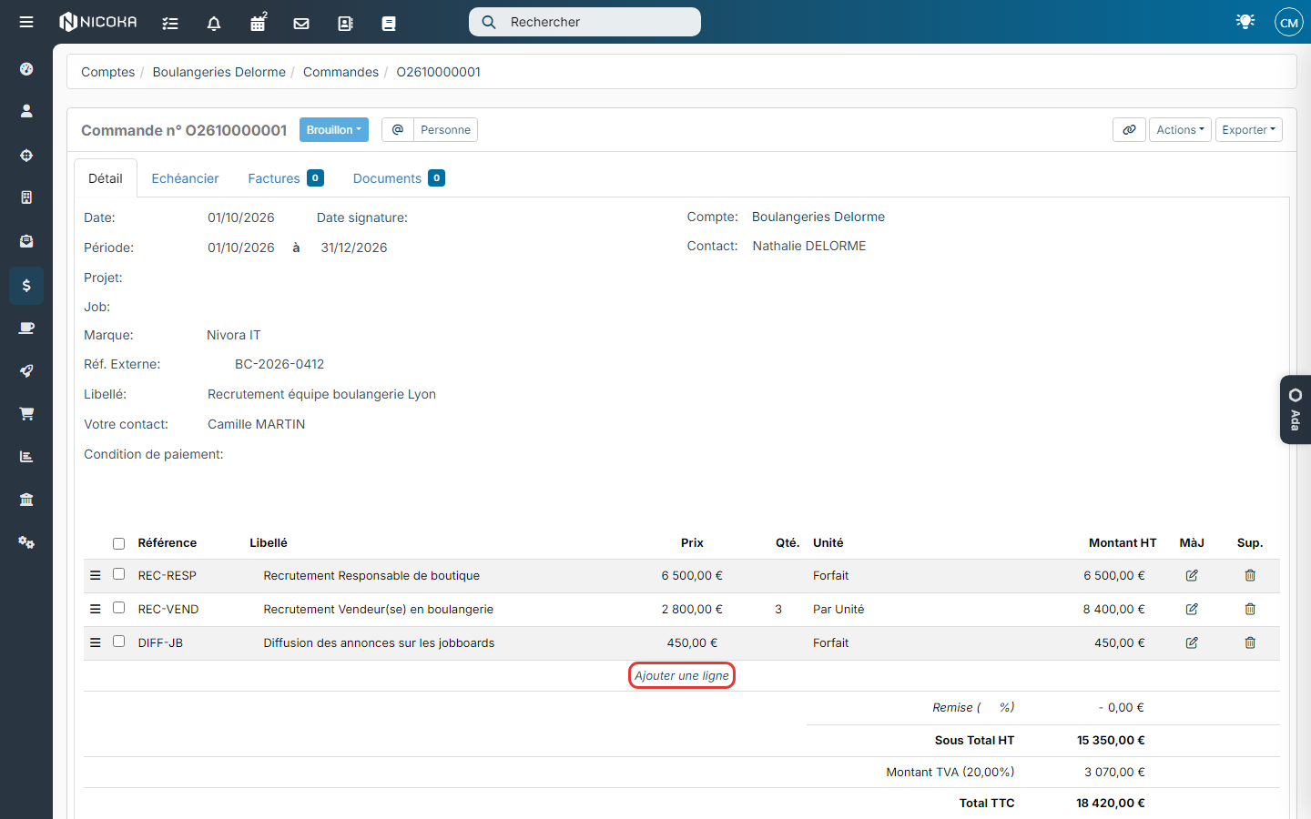Grab the REC-VEND row reorder handle
1311x819 pixels.
(x=95, y=609)
